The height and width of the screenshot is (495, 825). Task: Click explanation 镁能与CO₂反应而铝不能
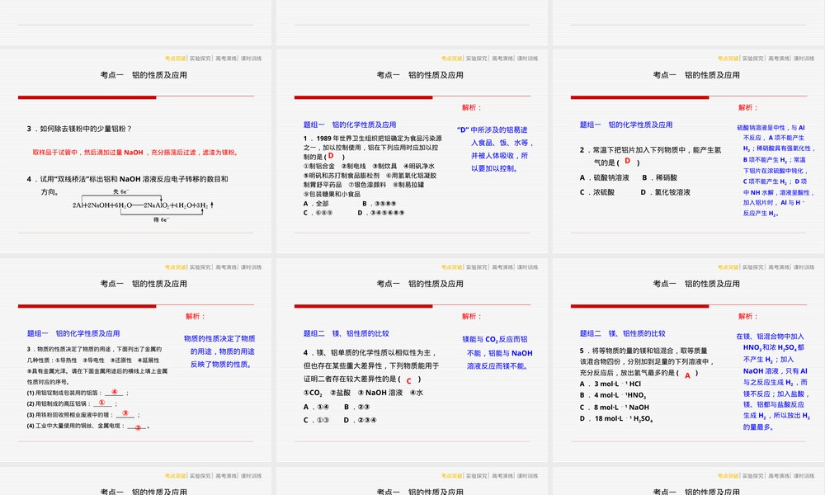click(497, 352)
